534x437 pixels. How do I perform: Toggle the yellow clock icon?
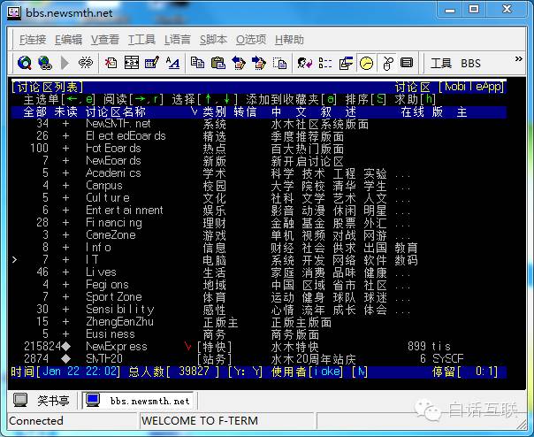click(x=366, y=63)
